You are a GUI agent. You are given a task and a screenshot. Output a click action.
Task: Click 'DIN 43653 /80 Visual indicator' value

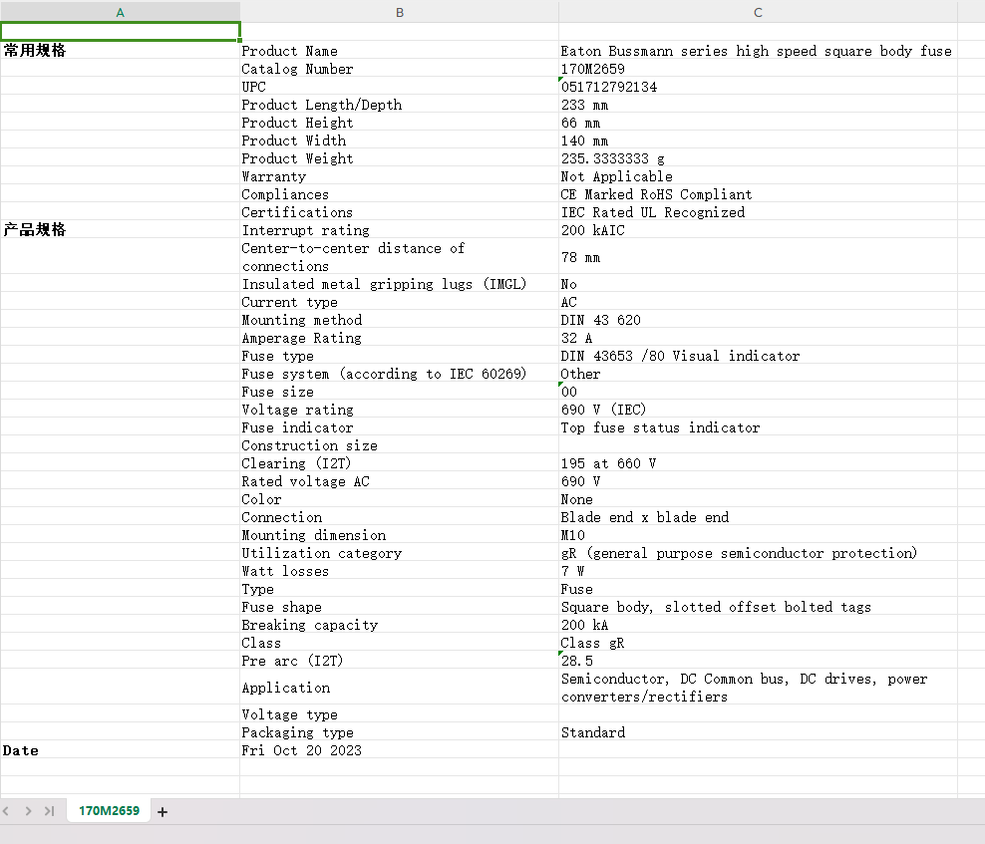point(758,356)
